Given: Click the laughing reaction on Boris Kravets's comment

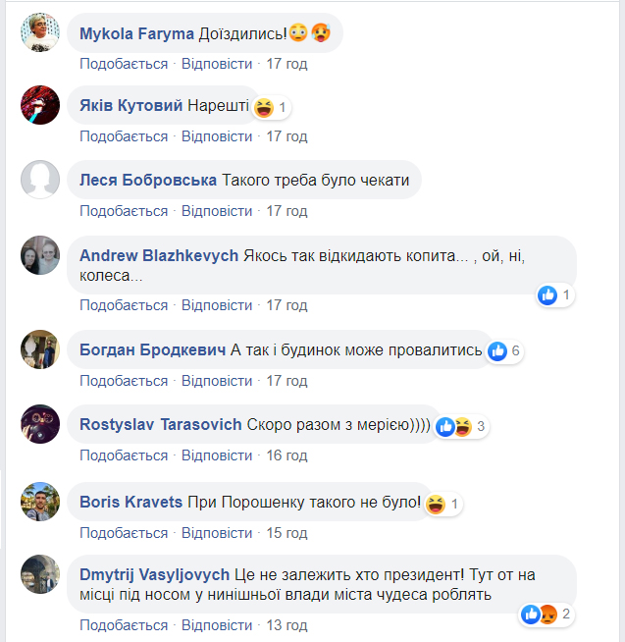Looking at the screenshot, I should point(443,504).
